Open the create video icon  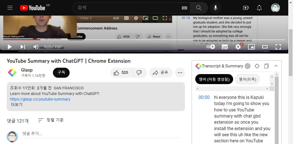tap(246, 8)
